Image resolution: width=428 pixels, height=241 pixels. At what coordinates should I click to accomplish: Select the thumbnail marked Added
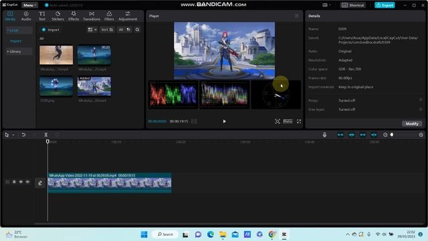click(x=94, y=86)
